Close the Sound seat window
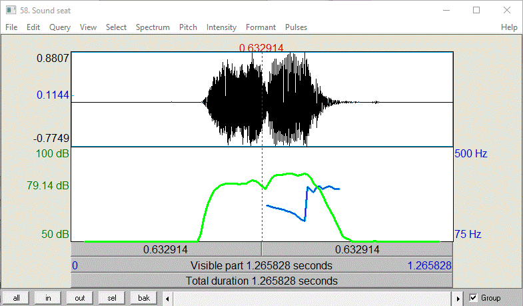 pos(506,11)
